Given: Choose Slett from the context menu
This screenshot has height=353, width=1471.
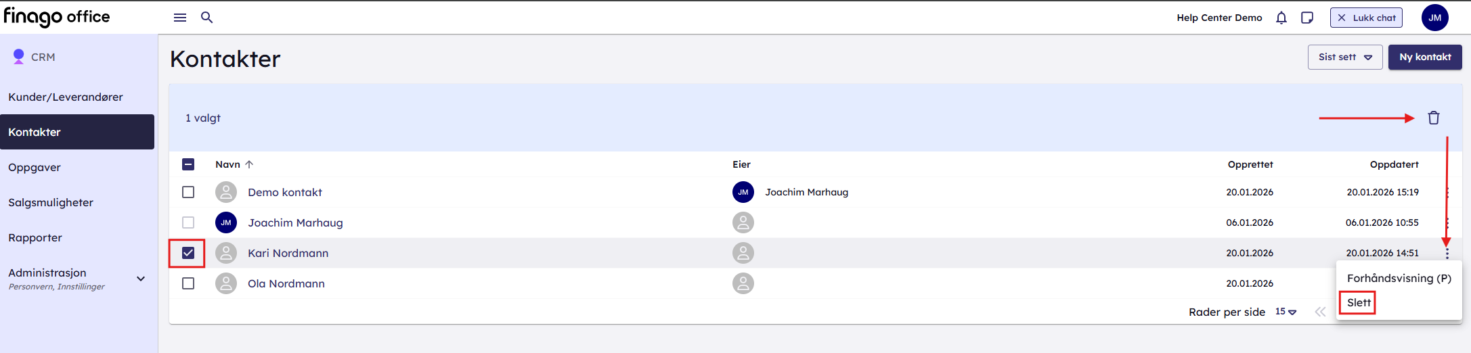Looking at the screenshot, I should click(x=1359, y=303).
